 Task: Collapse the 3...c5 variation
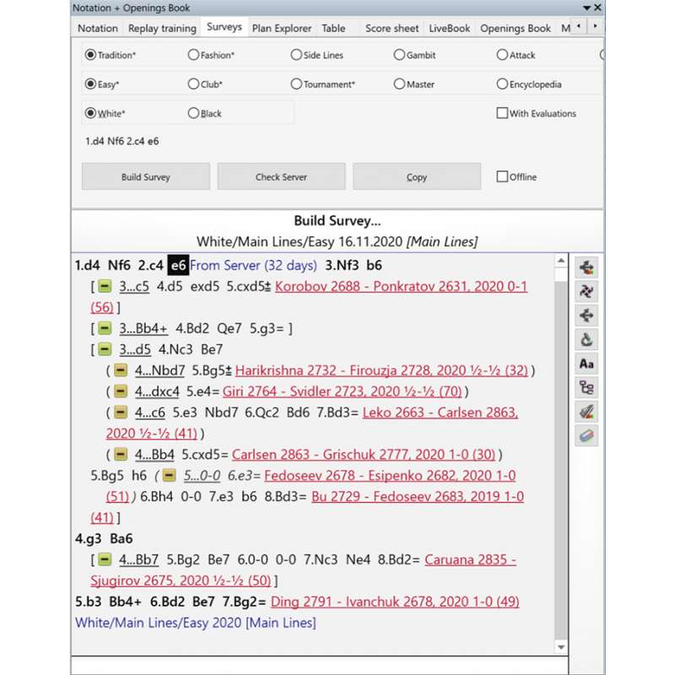105,286
